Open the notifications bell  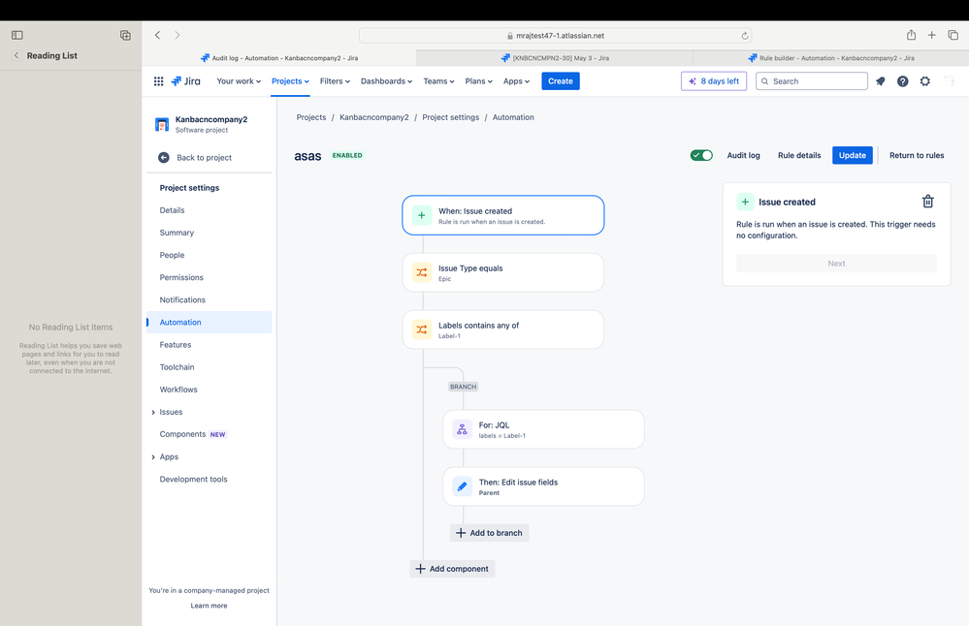(880, 80)
